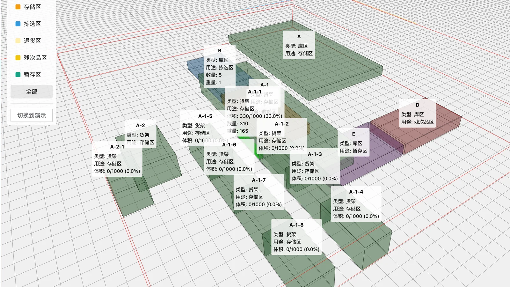
Task: Click the volume line in the A-1-7 card
Action: (x=259, y=204)
